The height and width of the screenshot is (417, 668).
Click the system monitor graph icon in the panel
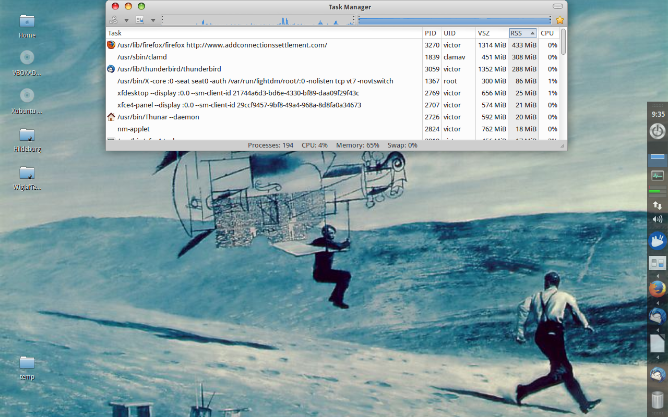658,176
